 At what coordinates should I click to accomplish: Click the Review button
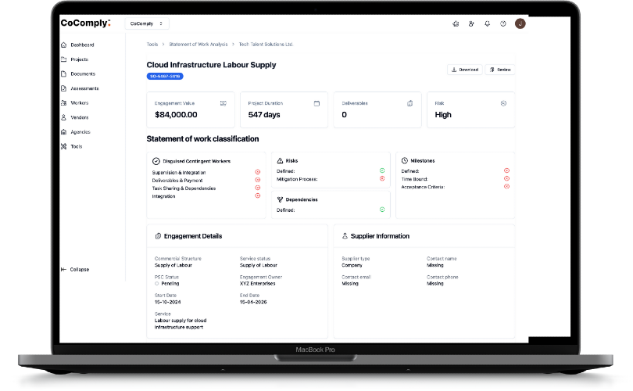[500, 70]
